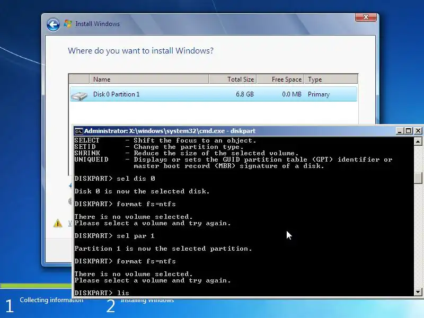This screenshot has width=424, height=318.
Task: Click the SHRINK command help line
Action: (x=187, y=153)
